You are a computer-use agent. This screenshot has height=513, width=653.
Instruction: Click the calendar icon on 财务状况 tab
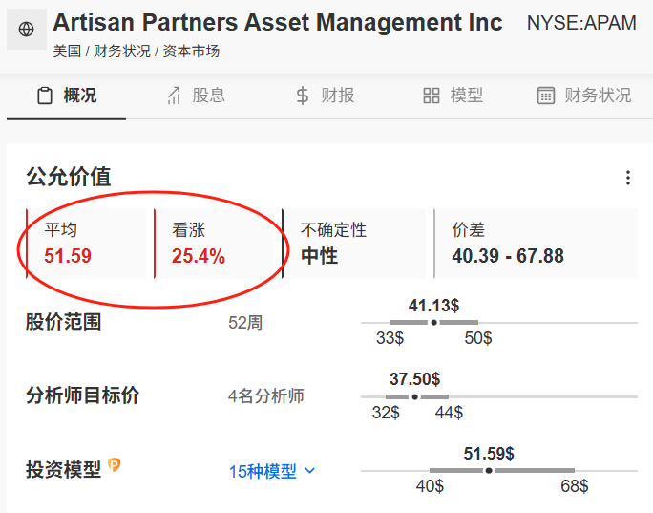(x=545, y=96)
